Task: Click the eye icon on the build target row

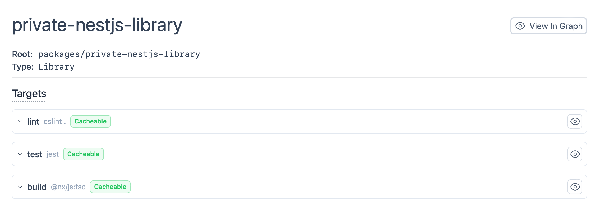Action: pyautogui.click(x=575, y=187)
